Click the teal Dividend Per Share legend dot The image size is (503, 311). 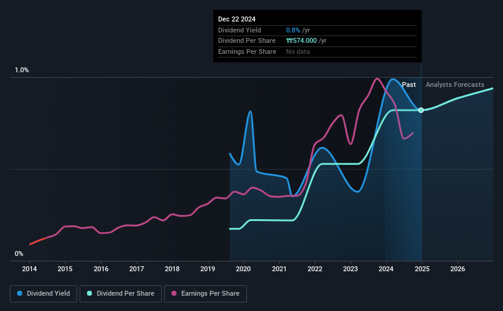89,293
